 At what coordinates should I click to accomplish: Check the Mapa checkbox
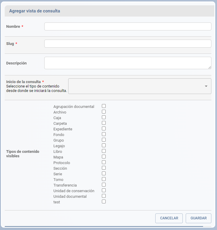(104, 156)
